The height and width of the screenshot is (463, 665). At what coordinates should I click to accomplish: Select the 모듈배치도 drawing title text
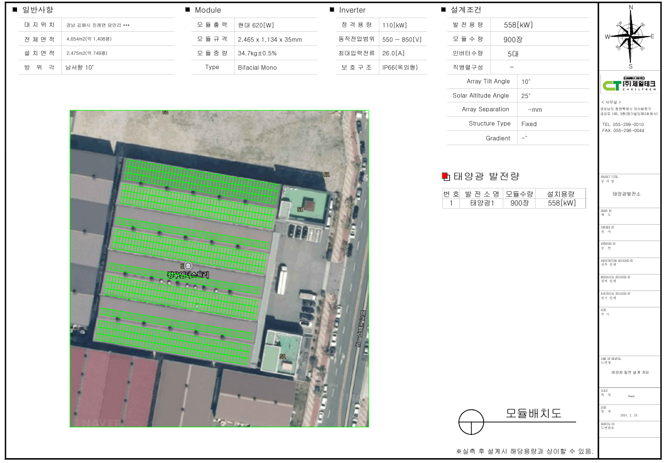pos(533,414)
